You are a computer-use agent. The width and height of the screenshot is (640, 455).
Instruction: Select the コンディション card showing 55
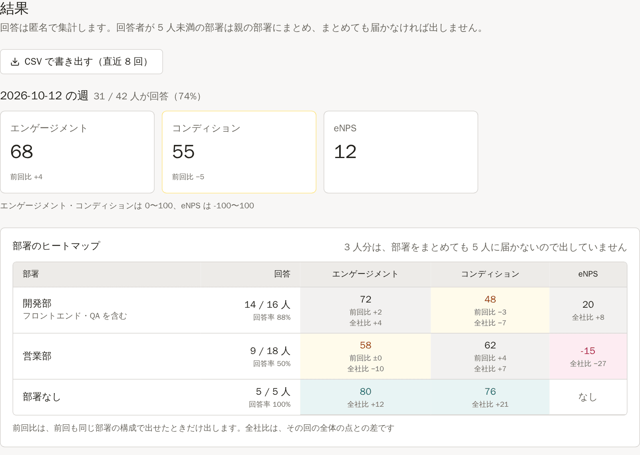pos(239,152)
